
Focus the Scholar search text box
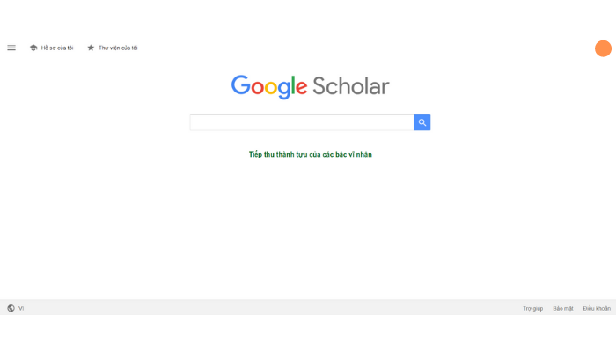tap(302, 122)
